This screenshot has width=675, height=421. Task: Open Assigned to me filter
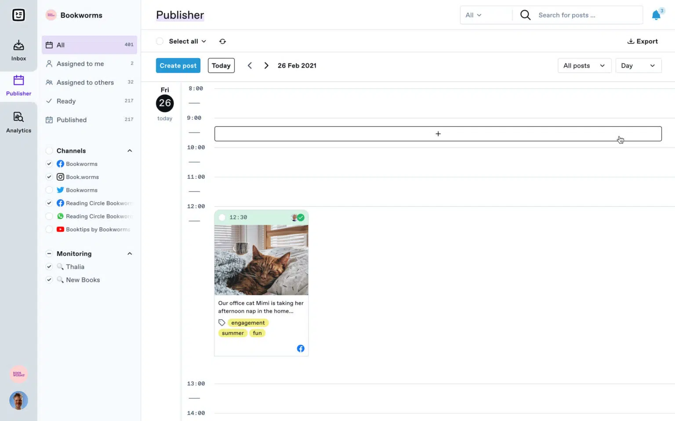click(x=80, y=64)
